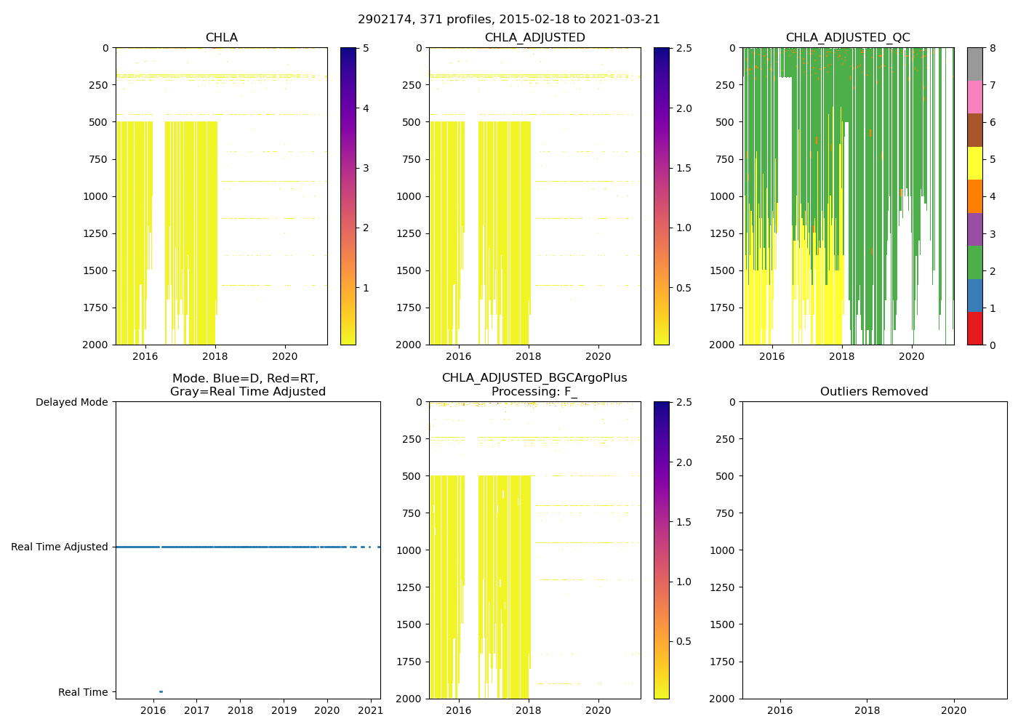Click the 'CHLA_ADJUSTED_BGCArgoPlus' plot title
This screenshot has height=727, width=1018.
534,378
